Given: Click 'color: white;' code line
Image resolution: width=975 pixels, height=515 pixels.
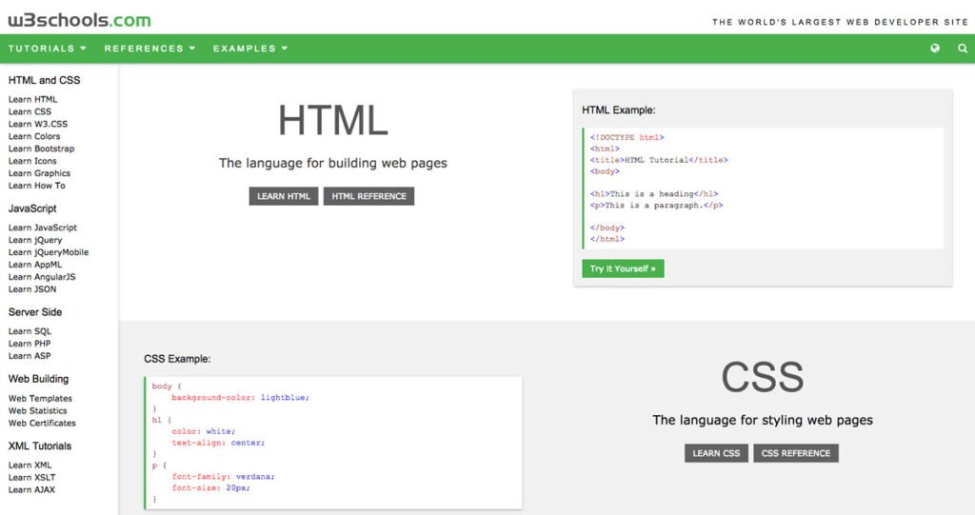Looking at the screenshot, I should pyautogui.click(x=204, y=431).
